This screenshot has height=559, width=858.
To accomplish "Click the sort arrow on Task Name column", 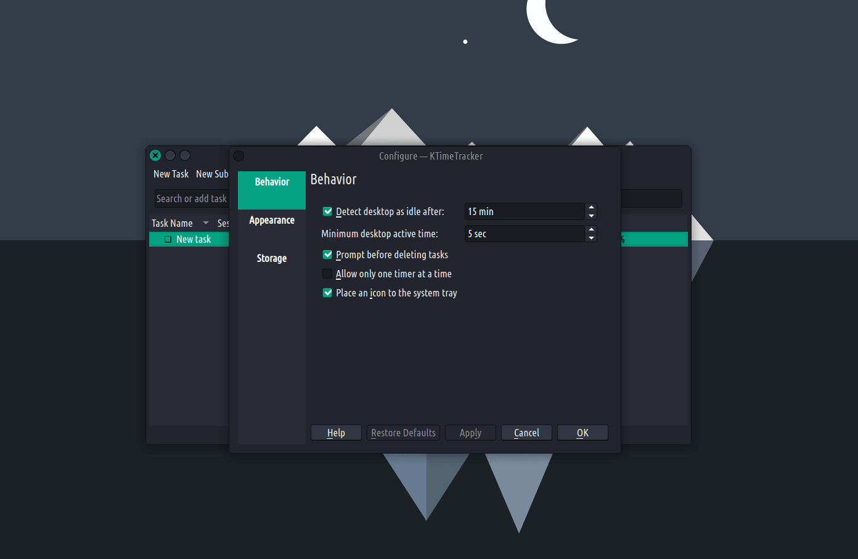I will 206,223.
